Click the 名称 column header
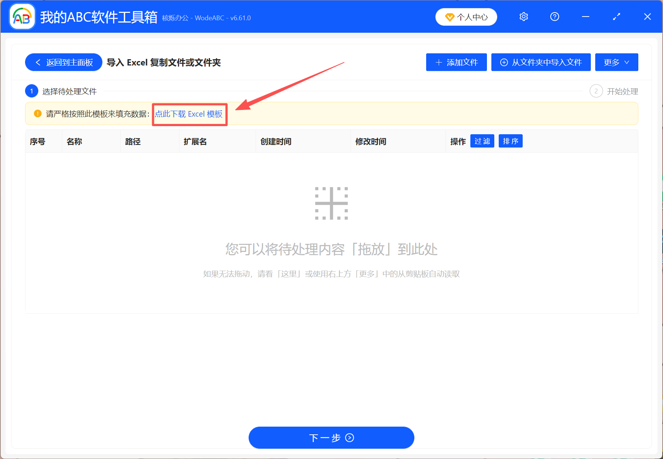 click(74, 141)
